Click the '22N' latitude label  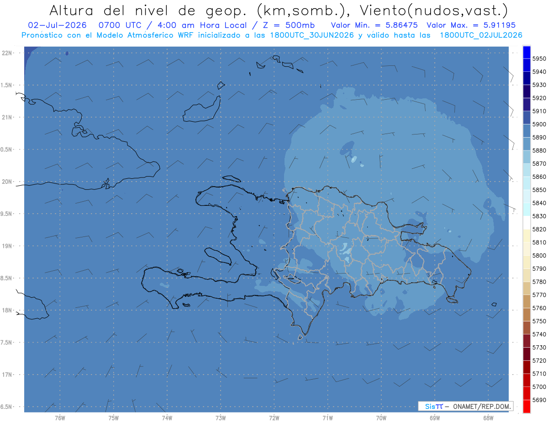coord(6,53)
